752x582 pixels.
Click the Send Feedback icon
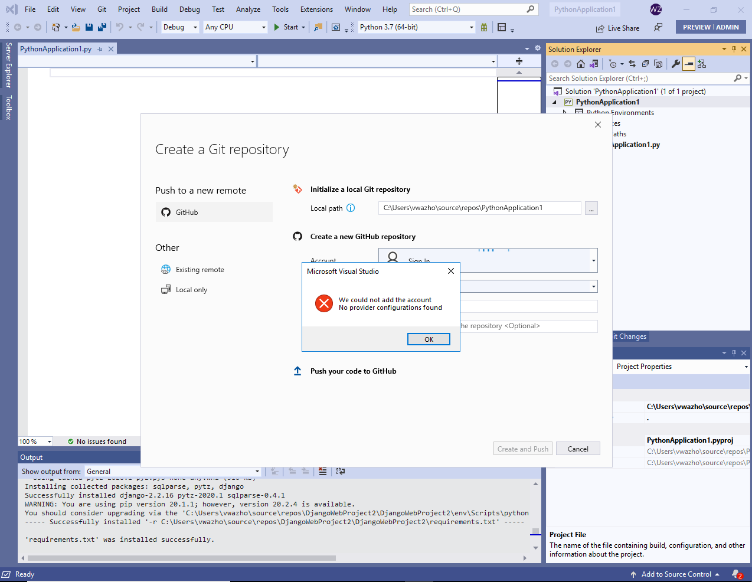(658, 27)
